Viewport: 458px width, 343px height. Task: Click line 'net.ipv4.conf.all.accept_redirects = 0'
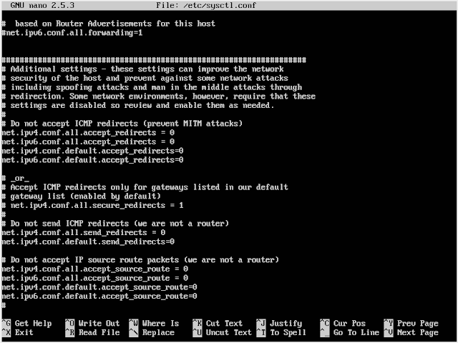click(x=88, y=133)
